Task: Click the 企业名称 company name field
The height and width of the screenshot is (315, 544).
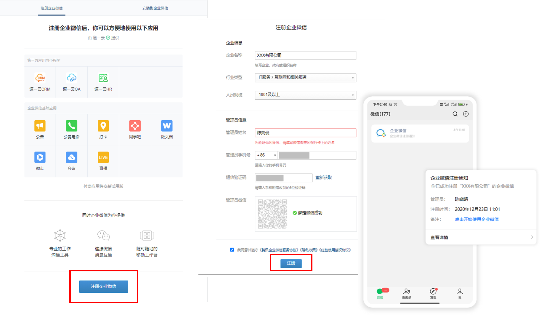Action: [305, 55]
